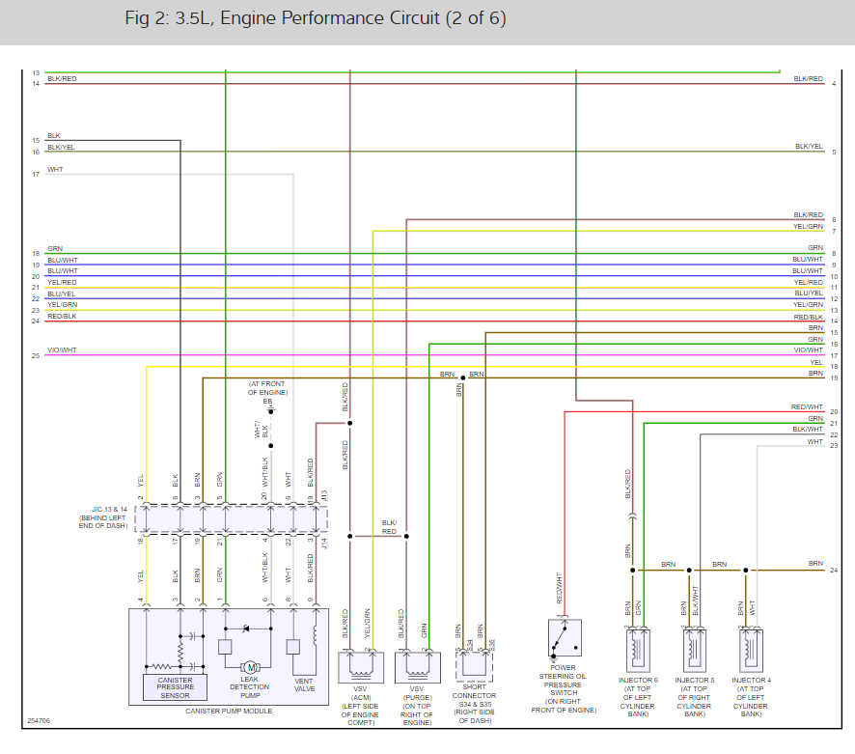Select the Canister Pump Module label
This screenshot has width=855, height=754.
(229, 711)
